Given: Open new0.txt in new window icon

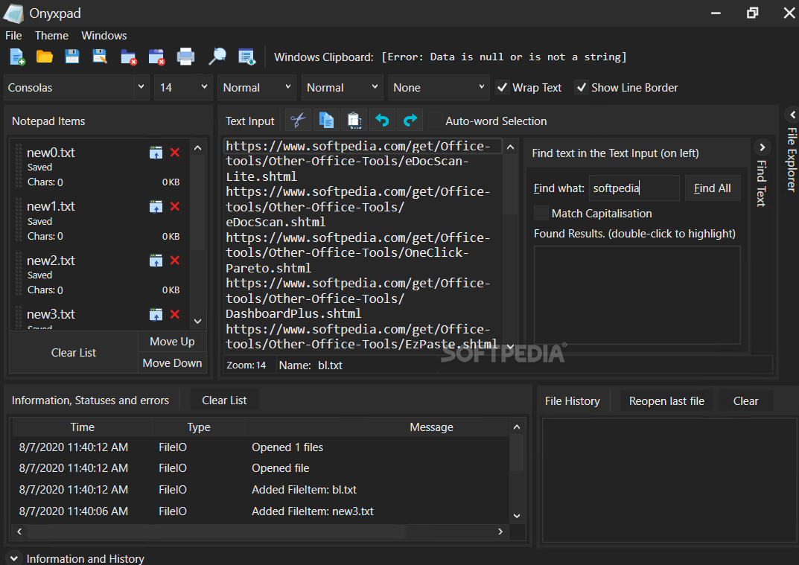Looking at the screenshot, I should (x=156, y=153).
